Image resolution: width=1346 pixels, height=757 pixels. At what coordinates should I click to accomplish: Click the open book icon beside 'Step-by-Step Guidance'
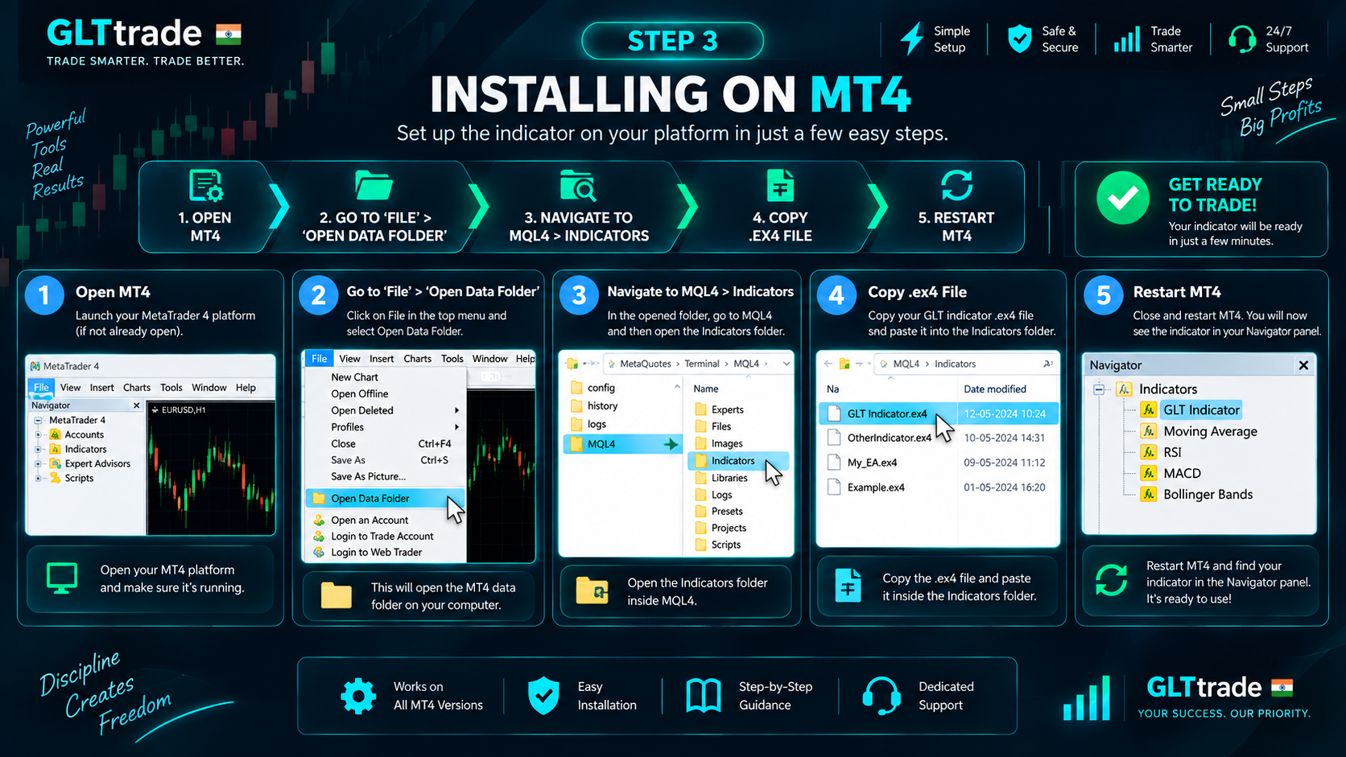point(704,696)
